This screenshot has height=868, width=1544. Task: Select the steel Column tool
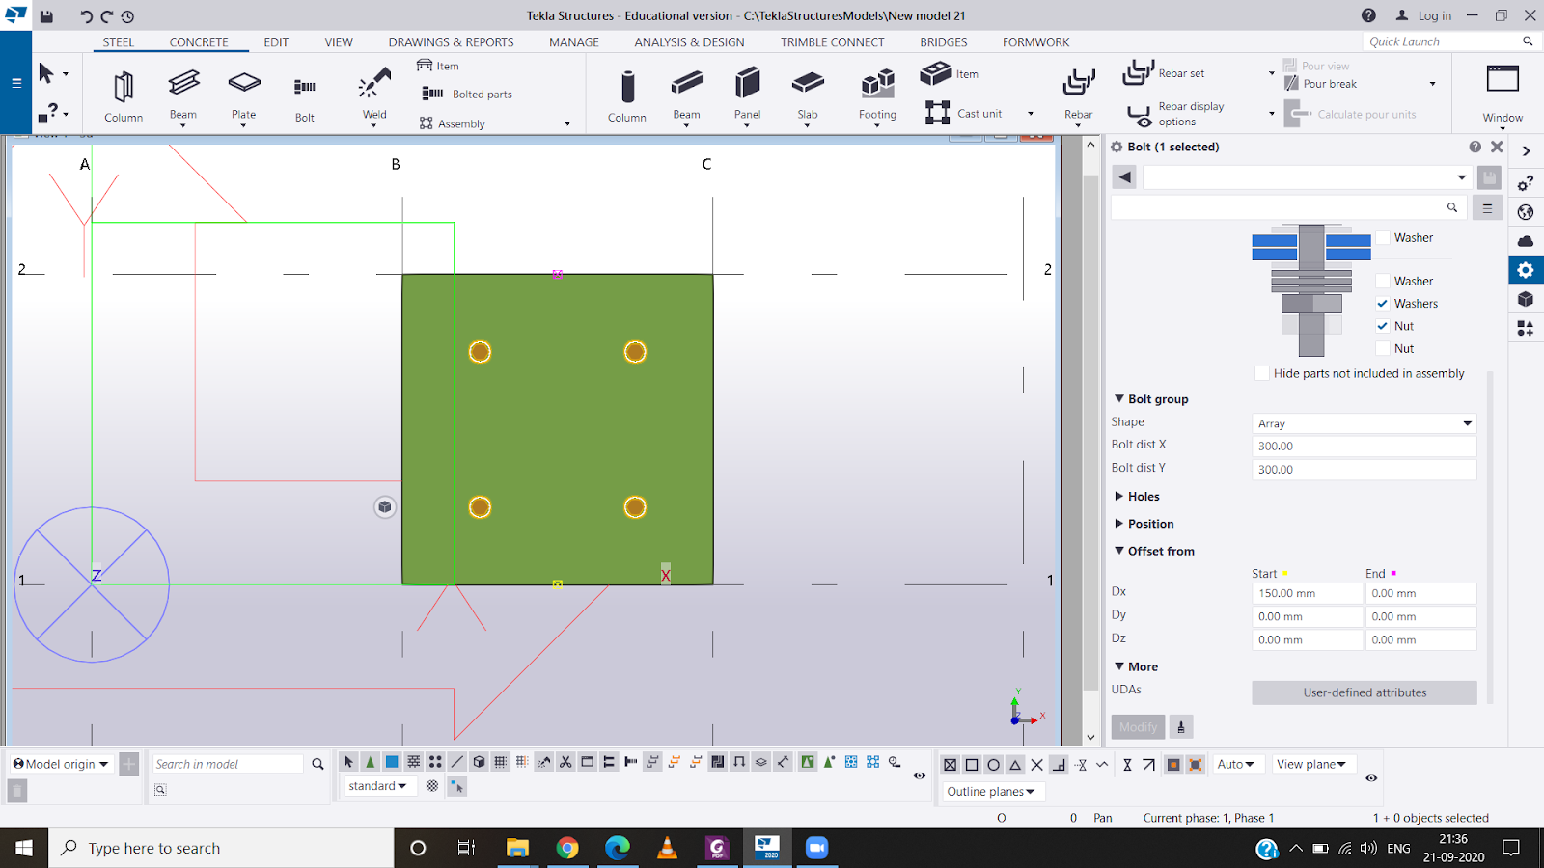pos(124,95)
